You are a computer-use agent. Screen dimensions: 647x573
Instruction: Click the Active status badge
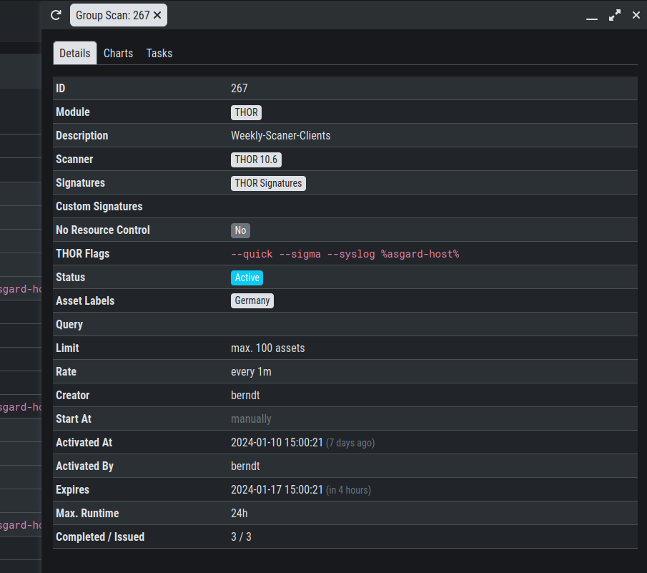pyautogui.click(x=247, y=278)
